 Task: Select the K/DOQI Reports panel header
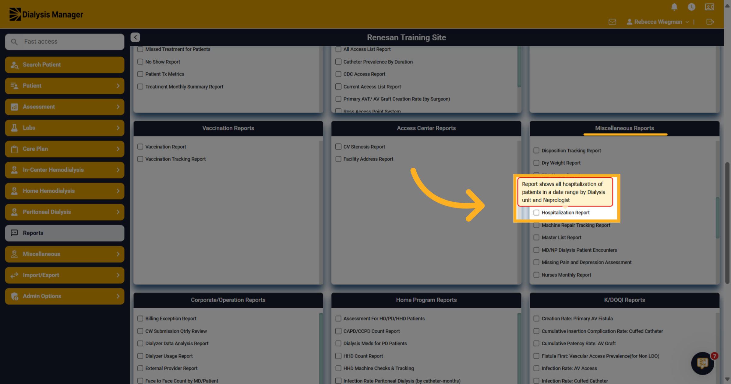coord(624,300)
